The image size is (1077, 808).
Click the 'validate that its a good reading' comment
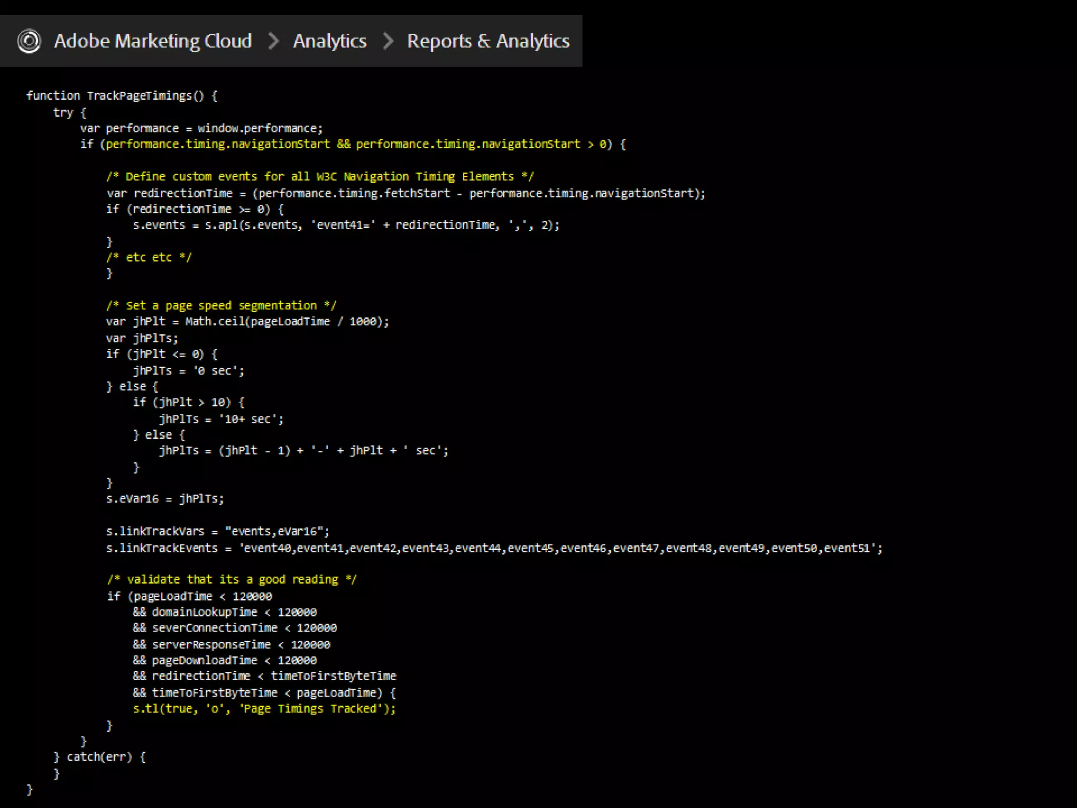tap(231, 580)
